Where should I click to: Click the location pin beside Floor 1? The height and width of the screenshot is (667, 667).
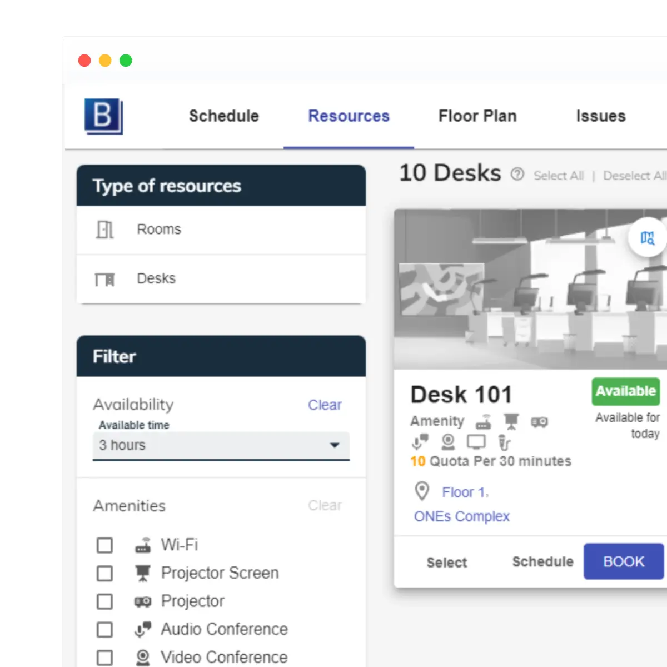pyautogui.click(x=422, y=491)
